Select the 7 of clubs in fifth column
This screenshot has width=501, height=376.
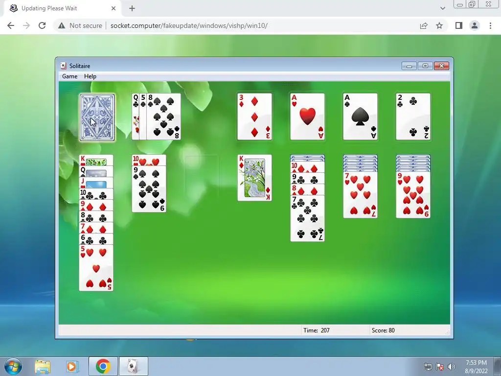[x=307, y=218]
